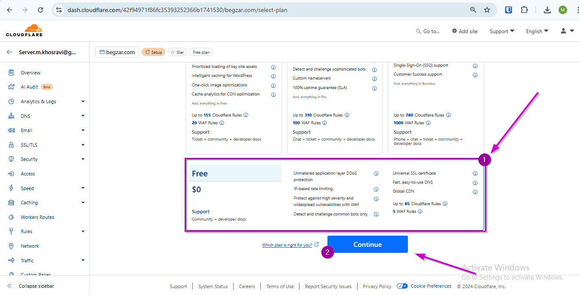Open AI Audit in the sidebar
The height and width of the screenshot is (295, 580).
pyautogui.click(x=29, y=87)
